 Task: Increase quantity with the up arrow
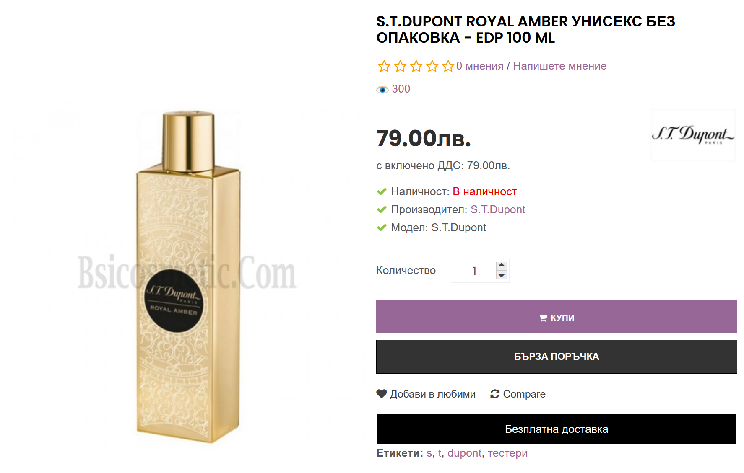click(502, 265)
